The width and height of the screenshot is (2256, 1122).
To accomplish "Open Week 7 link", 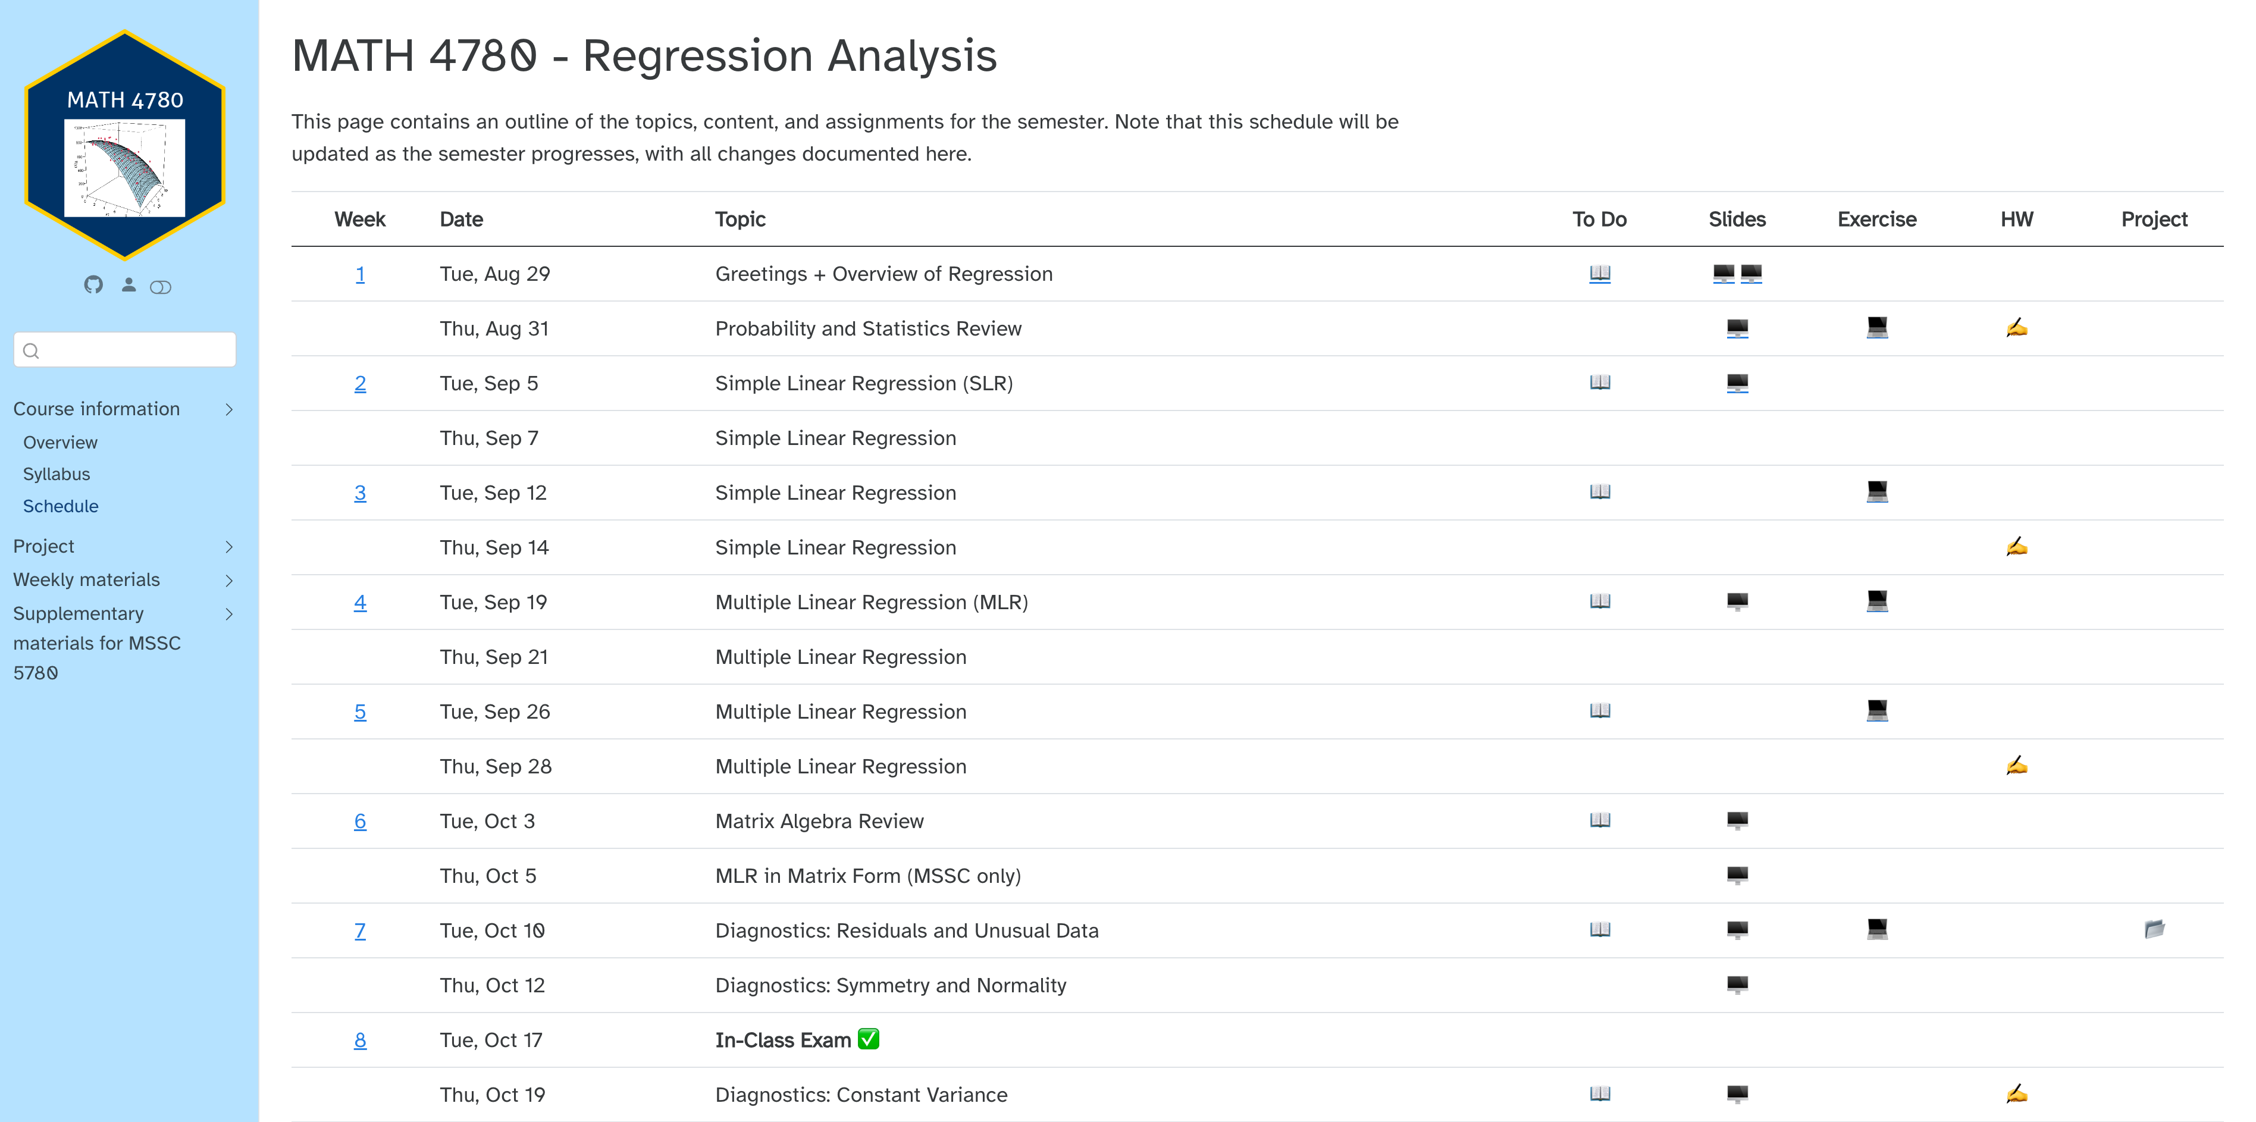I will tap(360, 931).
